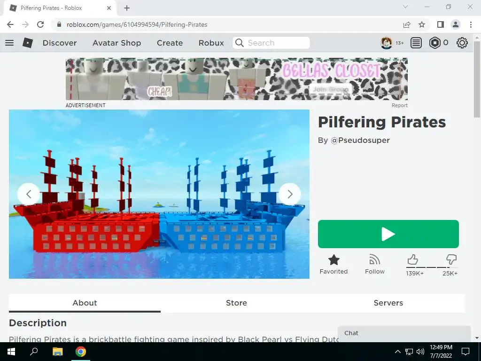
Task: Show the next game screenshot
Action: coord(290,194)
